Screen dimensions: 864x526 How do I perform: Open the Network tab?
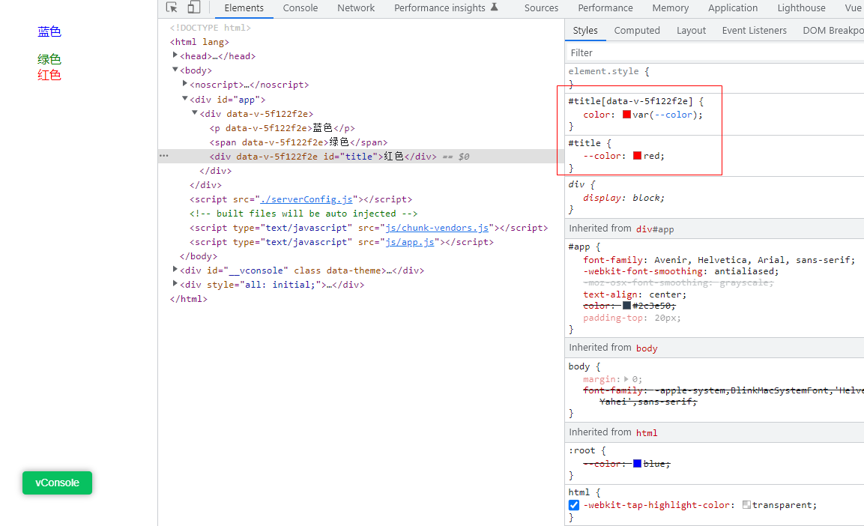356,7
